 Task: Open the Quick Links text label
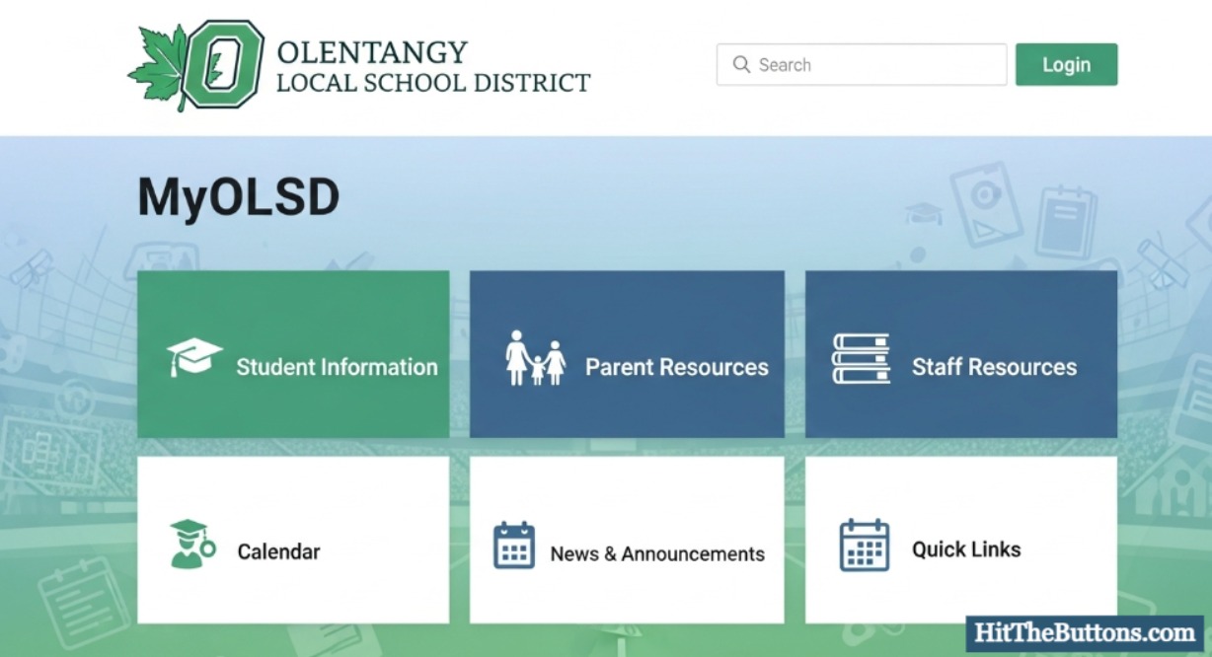966,549
